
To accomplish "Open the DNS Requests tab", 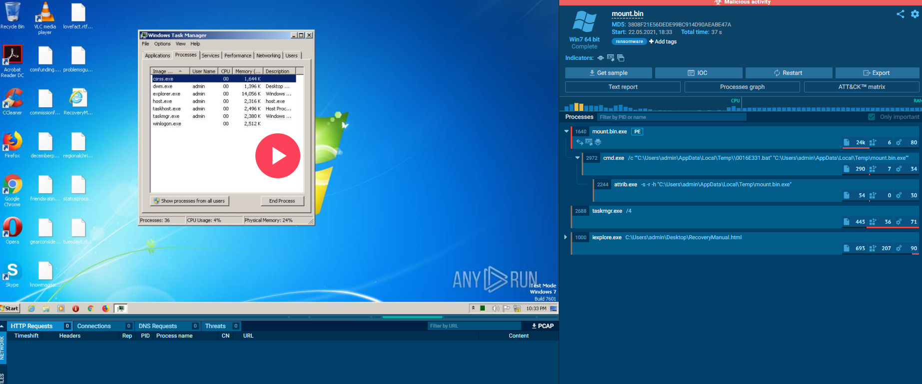I will pos(158,326).
